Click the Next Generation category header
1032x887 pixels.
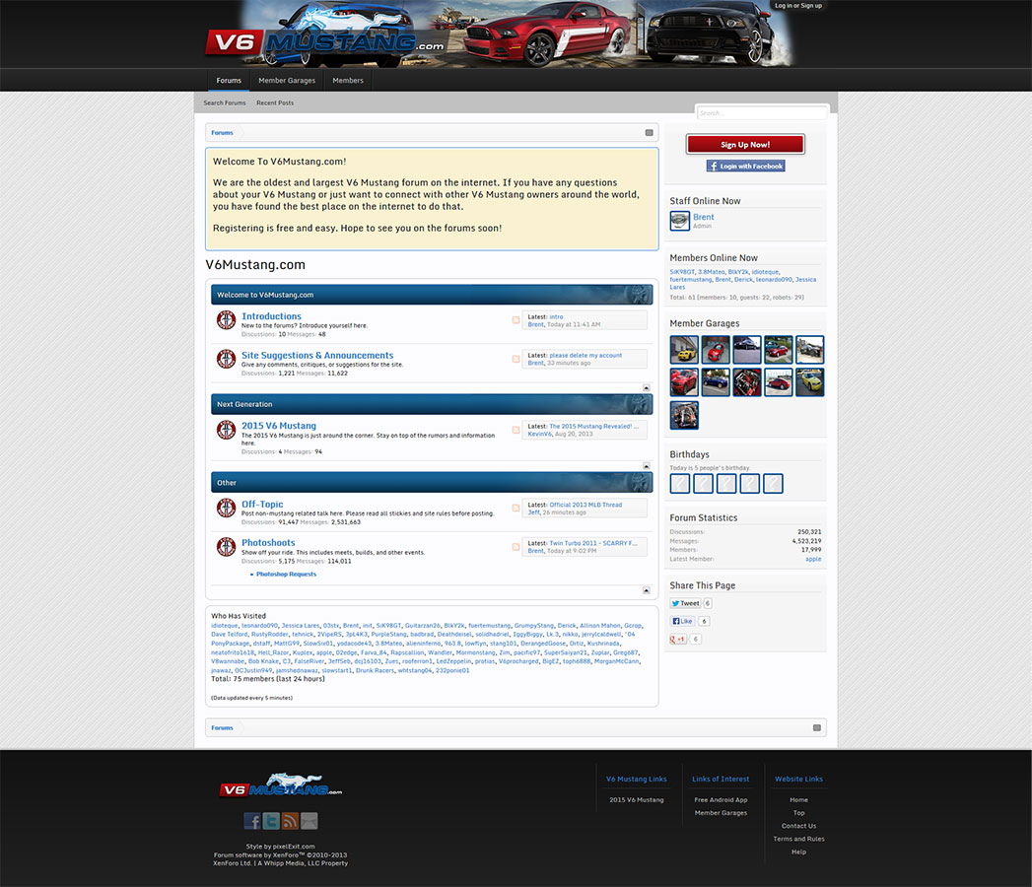tap(432, 404)
